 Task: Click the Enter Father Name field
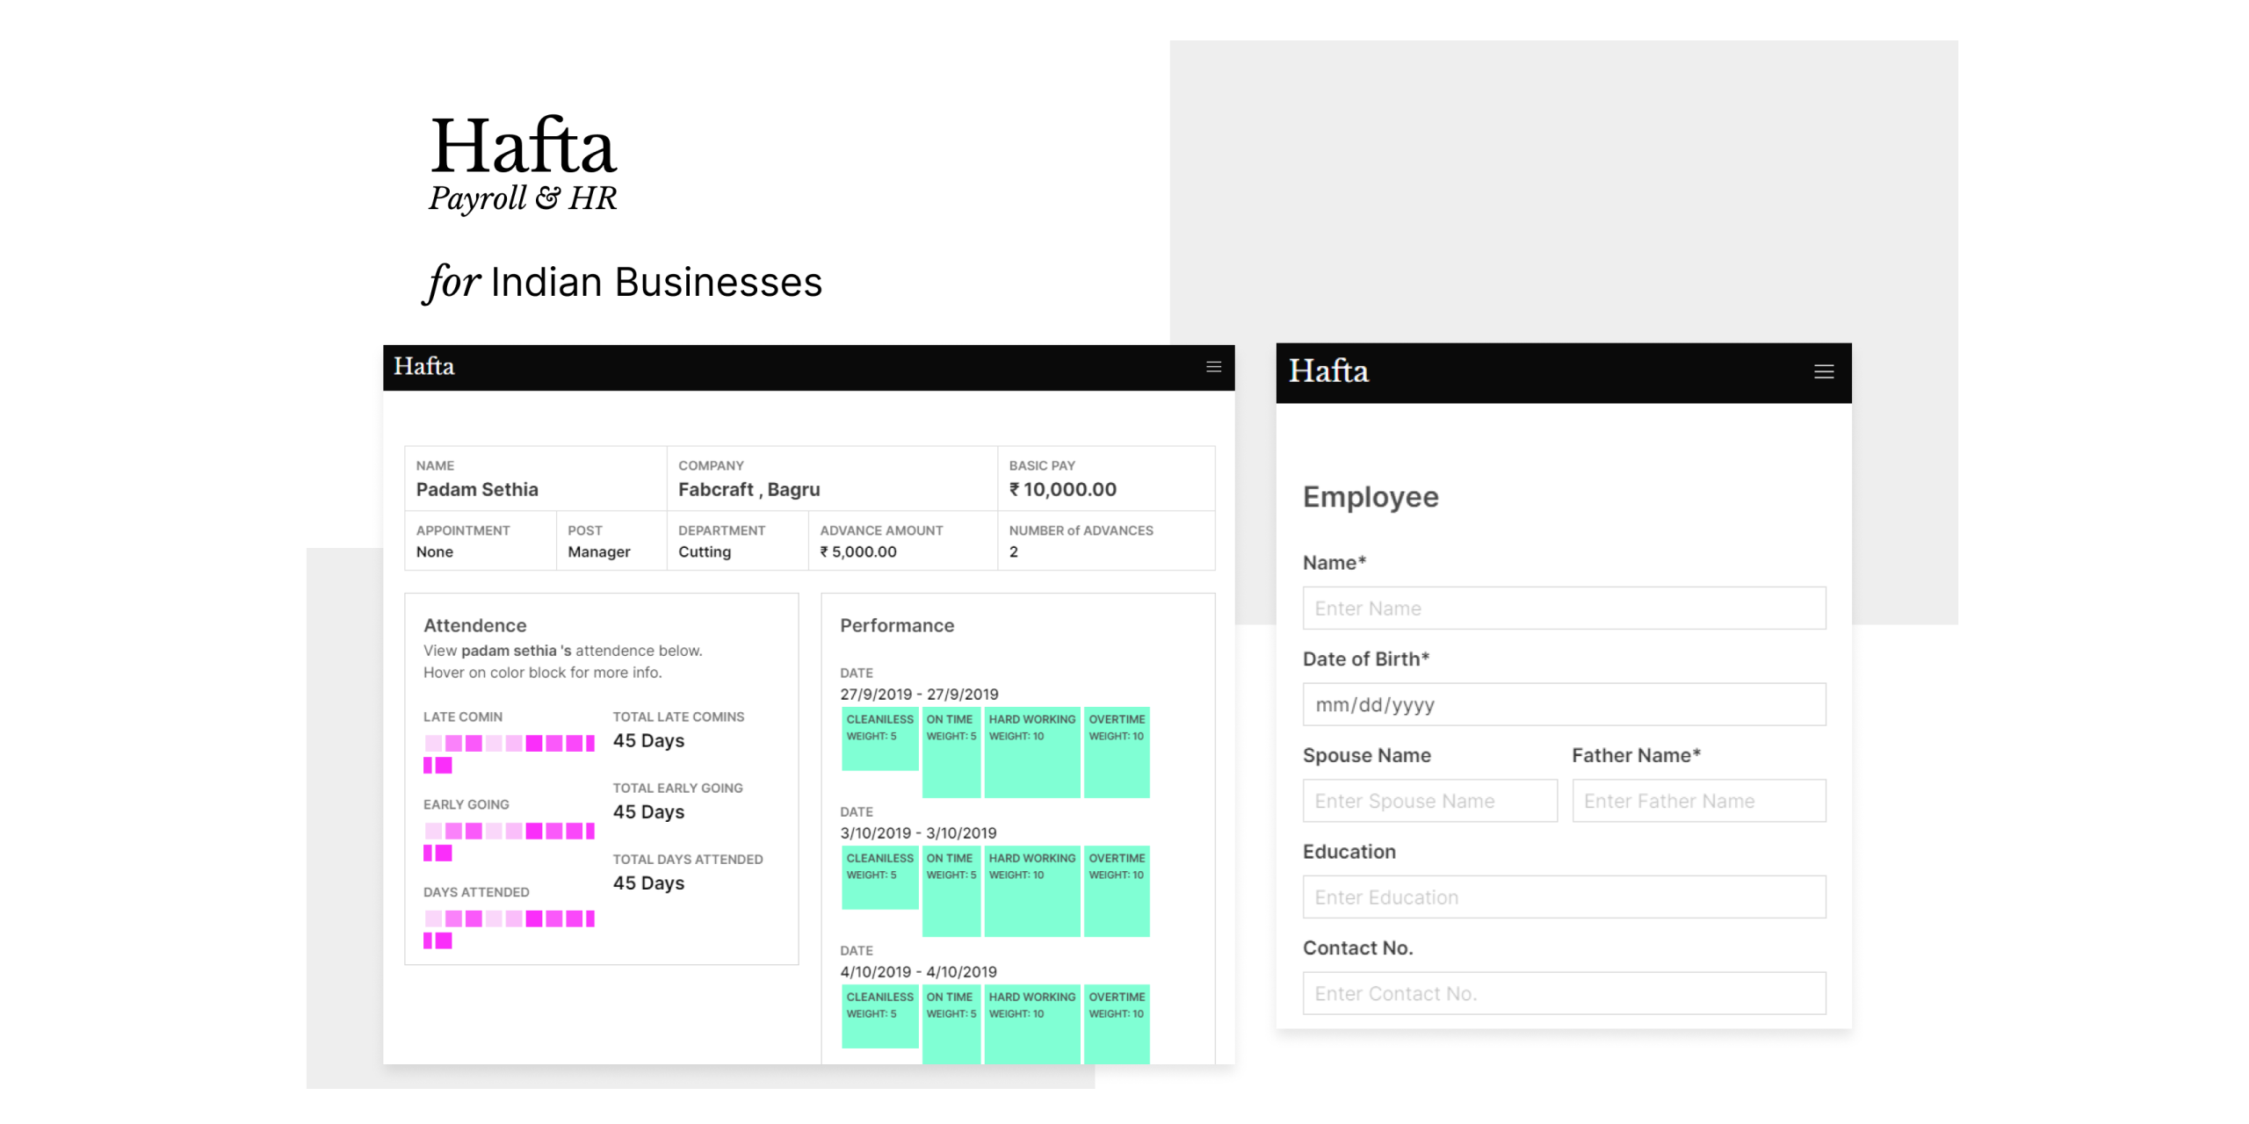point(1698,801)
